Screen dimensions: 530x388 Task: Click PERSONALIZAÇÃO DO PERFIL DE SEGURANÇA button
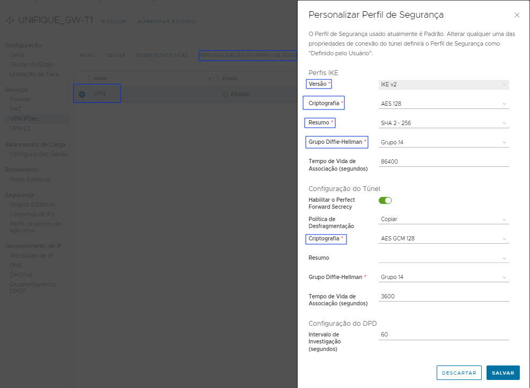pyautogui.click(x=248, y=55)
